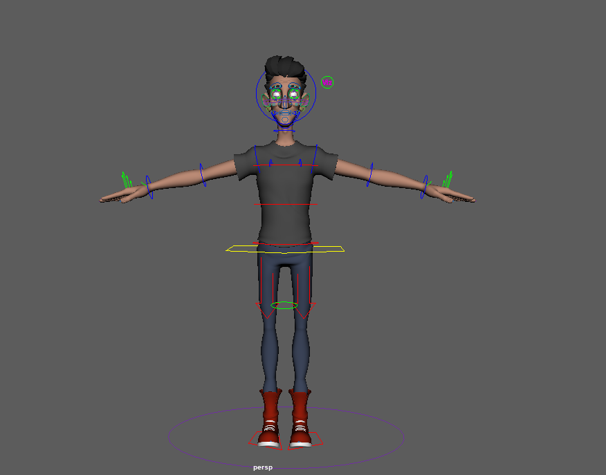Select the blue neck ring control
Screen dimensions: 606x475
coord(284,130)
